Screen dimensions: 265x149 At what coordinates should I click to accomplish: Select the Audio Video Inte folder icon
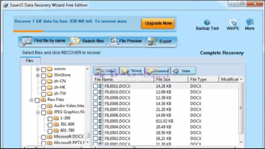[49, 106]
